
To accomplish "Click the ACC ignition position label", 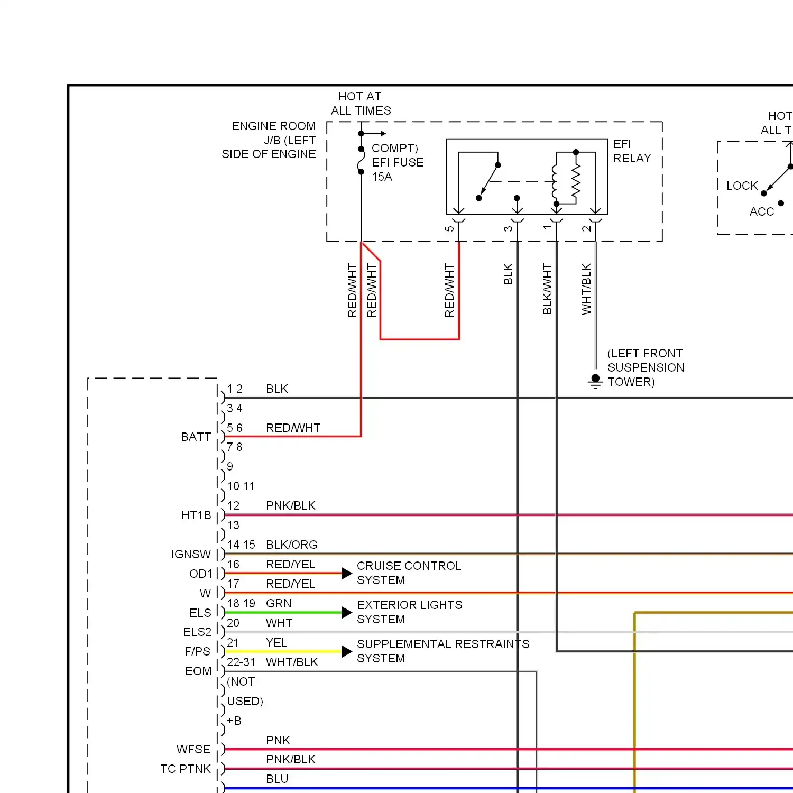I will pyautogui.click(x=761, y=211).
